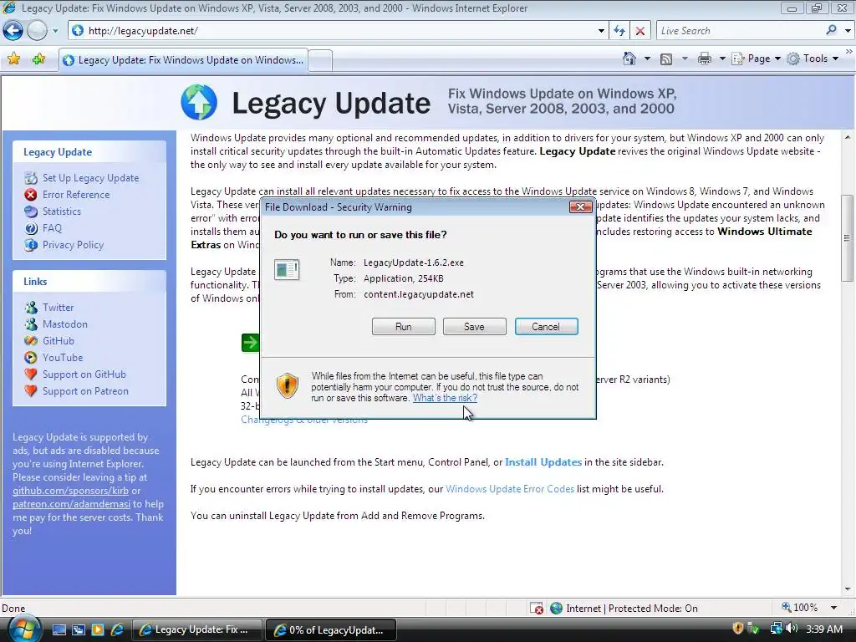Click the popup blocker status bar icon
Screen dimensions: 856x642
point(537,609)
